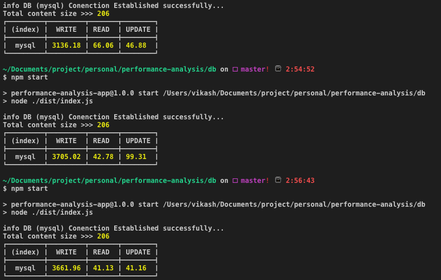
Task: Click the UPDATE value 46.88
Action: point(138,45)
